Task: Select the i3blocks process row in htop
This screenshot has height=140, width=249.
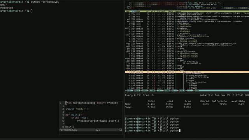Action: click(x=187, y=45)
